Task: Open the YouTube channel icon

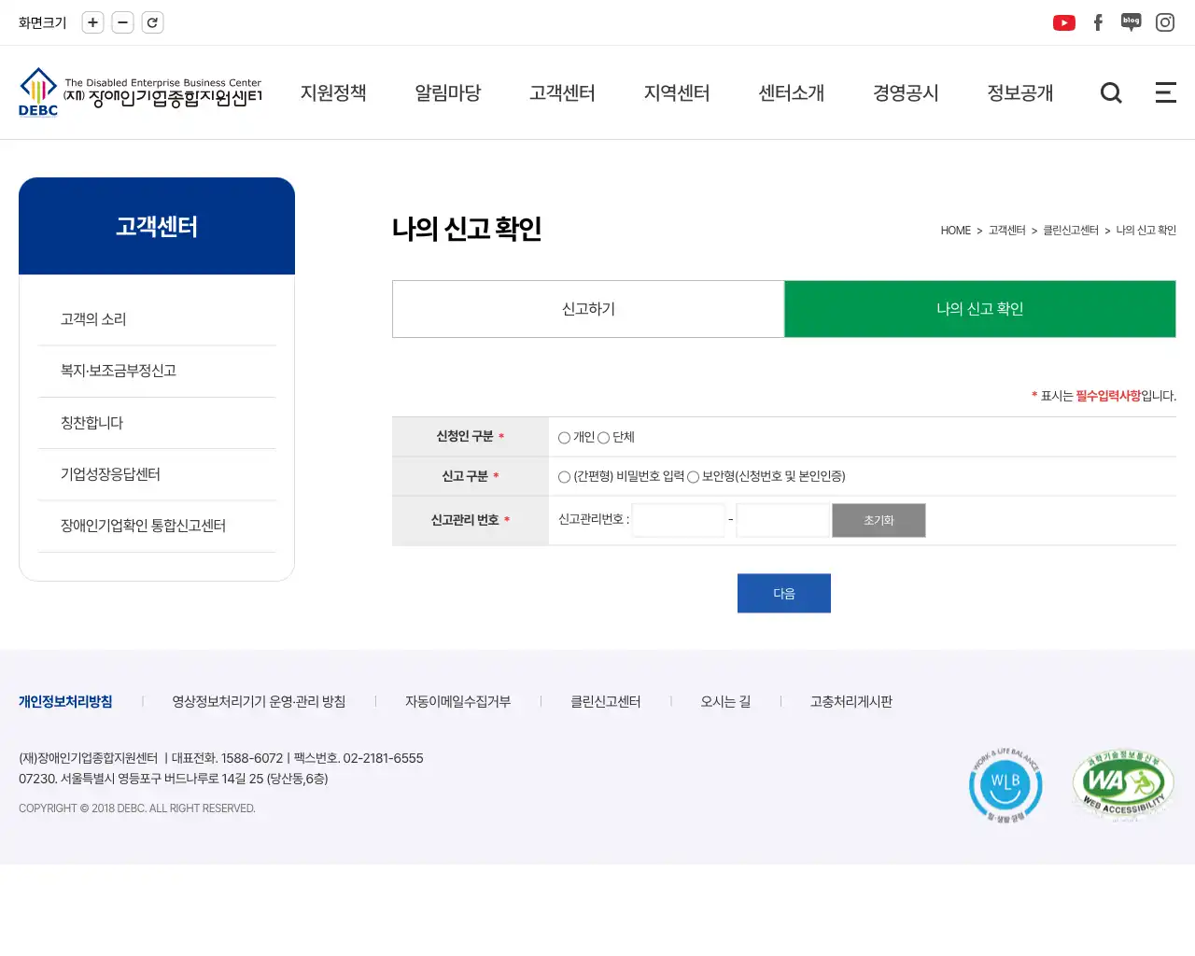Action: [x=1064, y=22]
